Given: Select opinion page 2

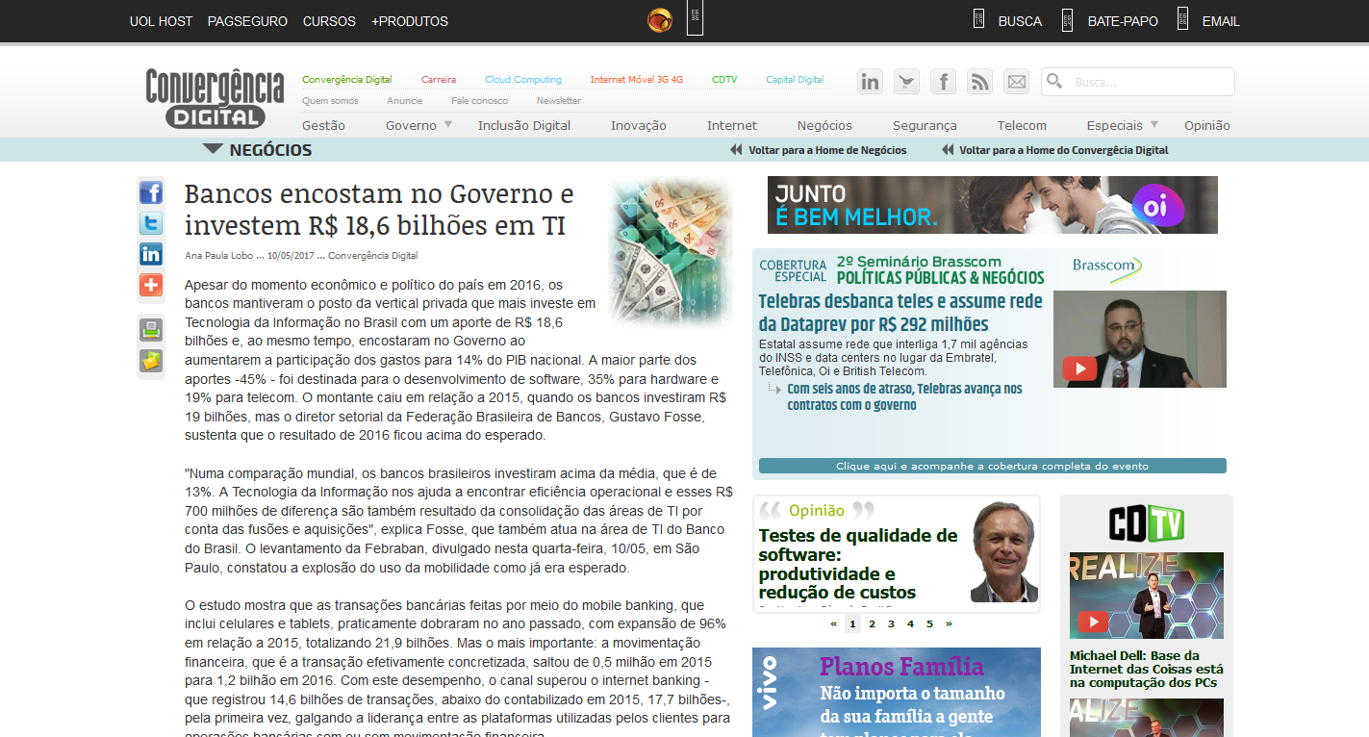Looking at the screenshot, I should (x=872, y=623).
